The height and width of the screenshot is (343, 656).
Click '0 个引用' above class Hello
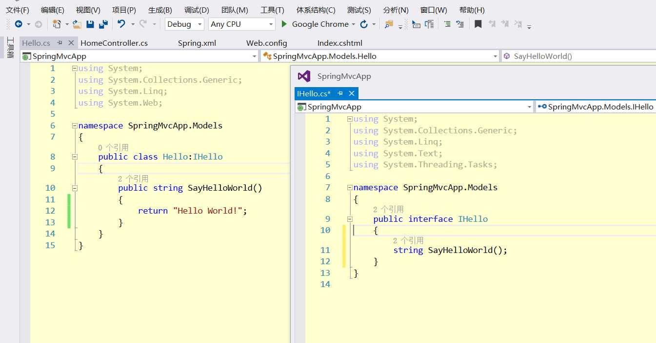point(113,147)
